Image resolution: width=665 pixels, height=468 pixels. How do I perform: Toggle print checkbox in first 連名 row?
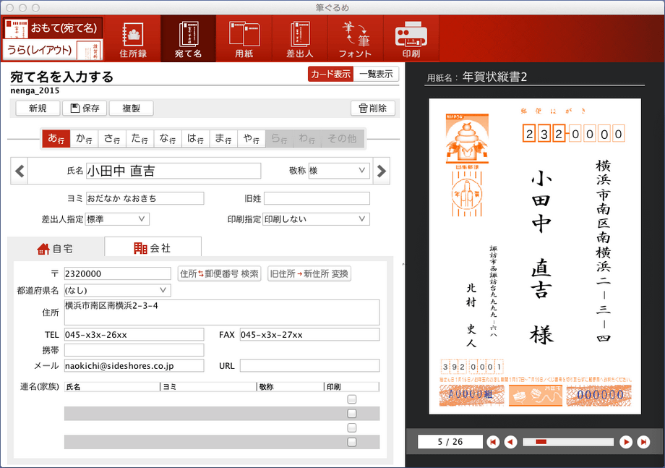[351, 399]
